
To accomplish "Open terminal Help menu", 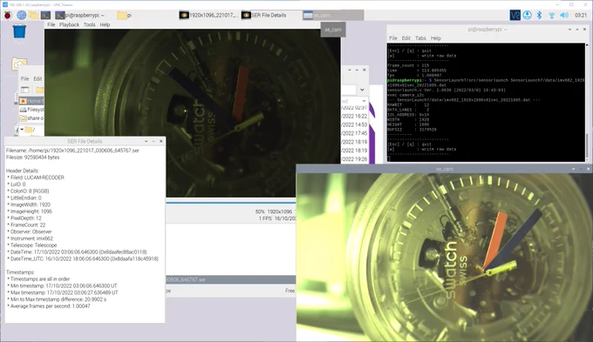I will 436,38.
